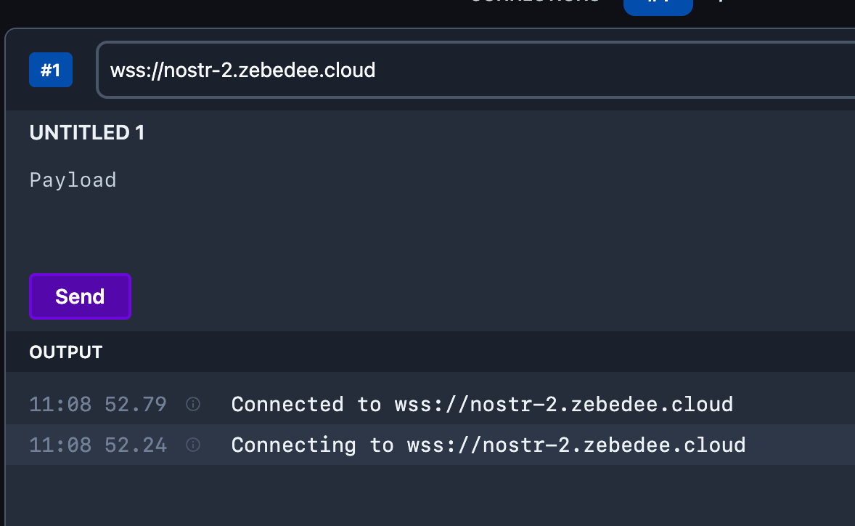
Task: Click the timestamp 11:08 52.79
Action: pyautogui.click(x=98, y=405)
